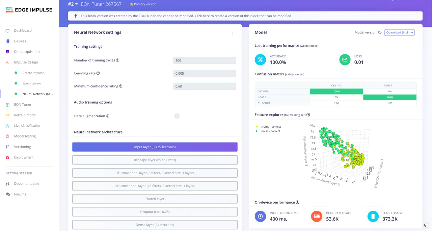
Task: Click the Model testing clipboard icon
Action: tap(7, 136)
